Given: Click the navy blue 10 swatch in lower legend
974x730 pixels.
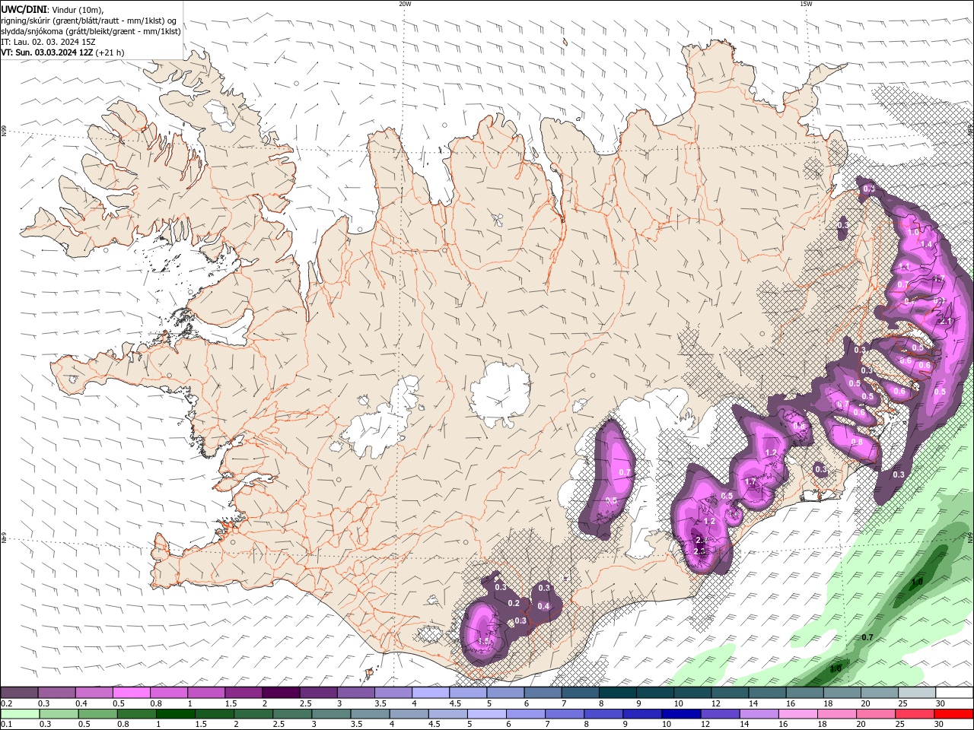Looking at the screenshot, I should click(x=681, y=714).
